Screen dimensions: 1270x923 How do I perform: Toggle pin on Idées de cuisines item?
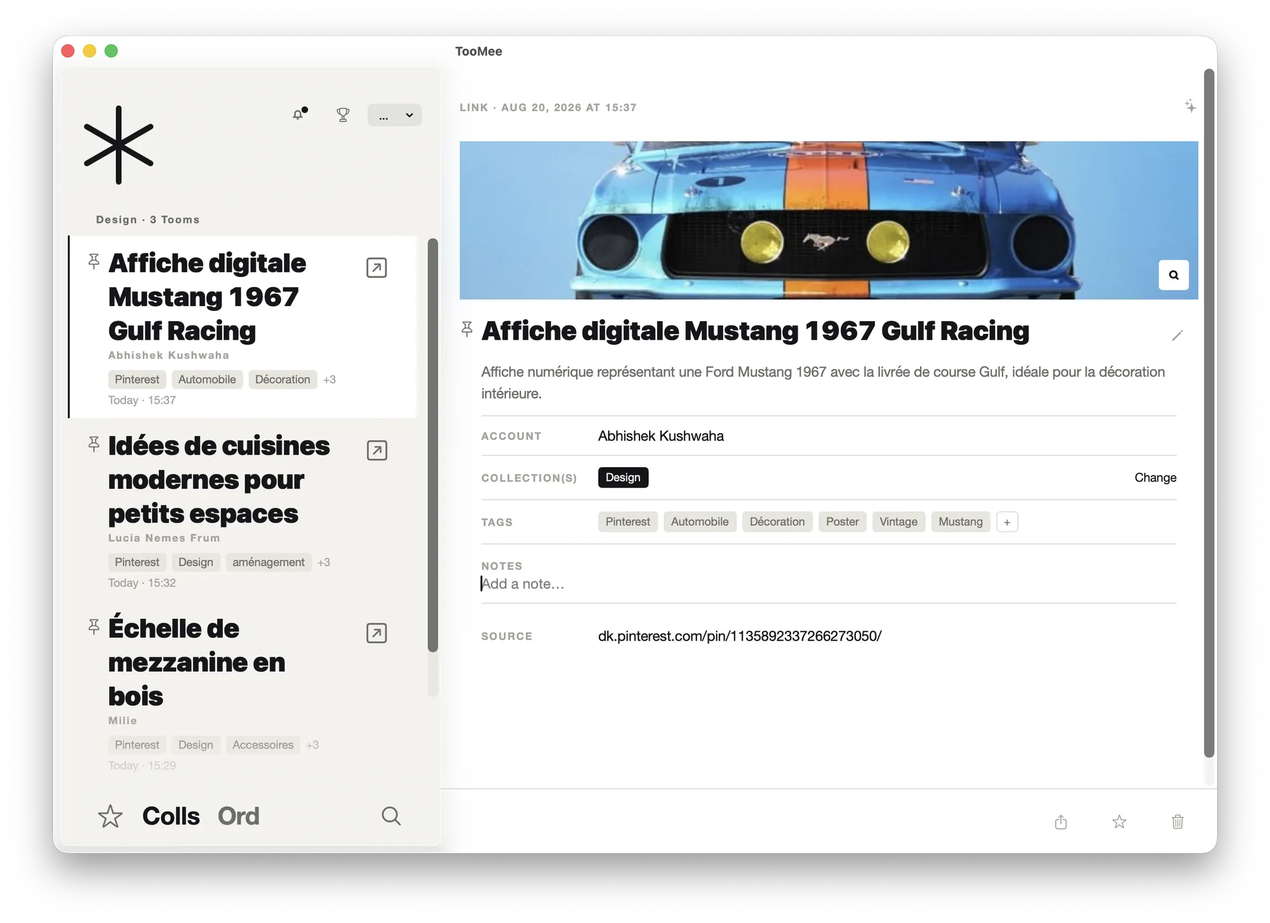point(94,444)
